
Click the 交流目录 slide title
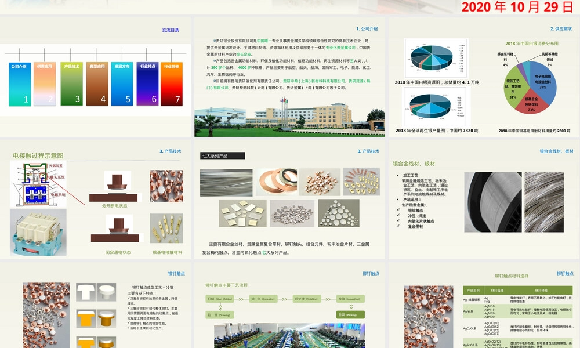pos(171,30)
